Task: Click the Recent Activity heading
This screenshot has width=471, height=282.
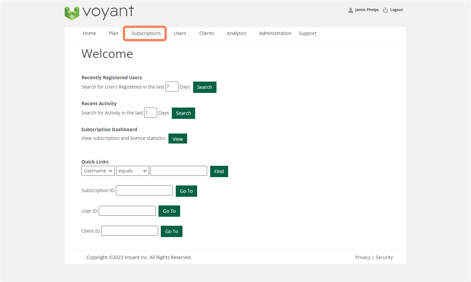Action: (x=99, y=104)
